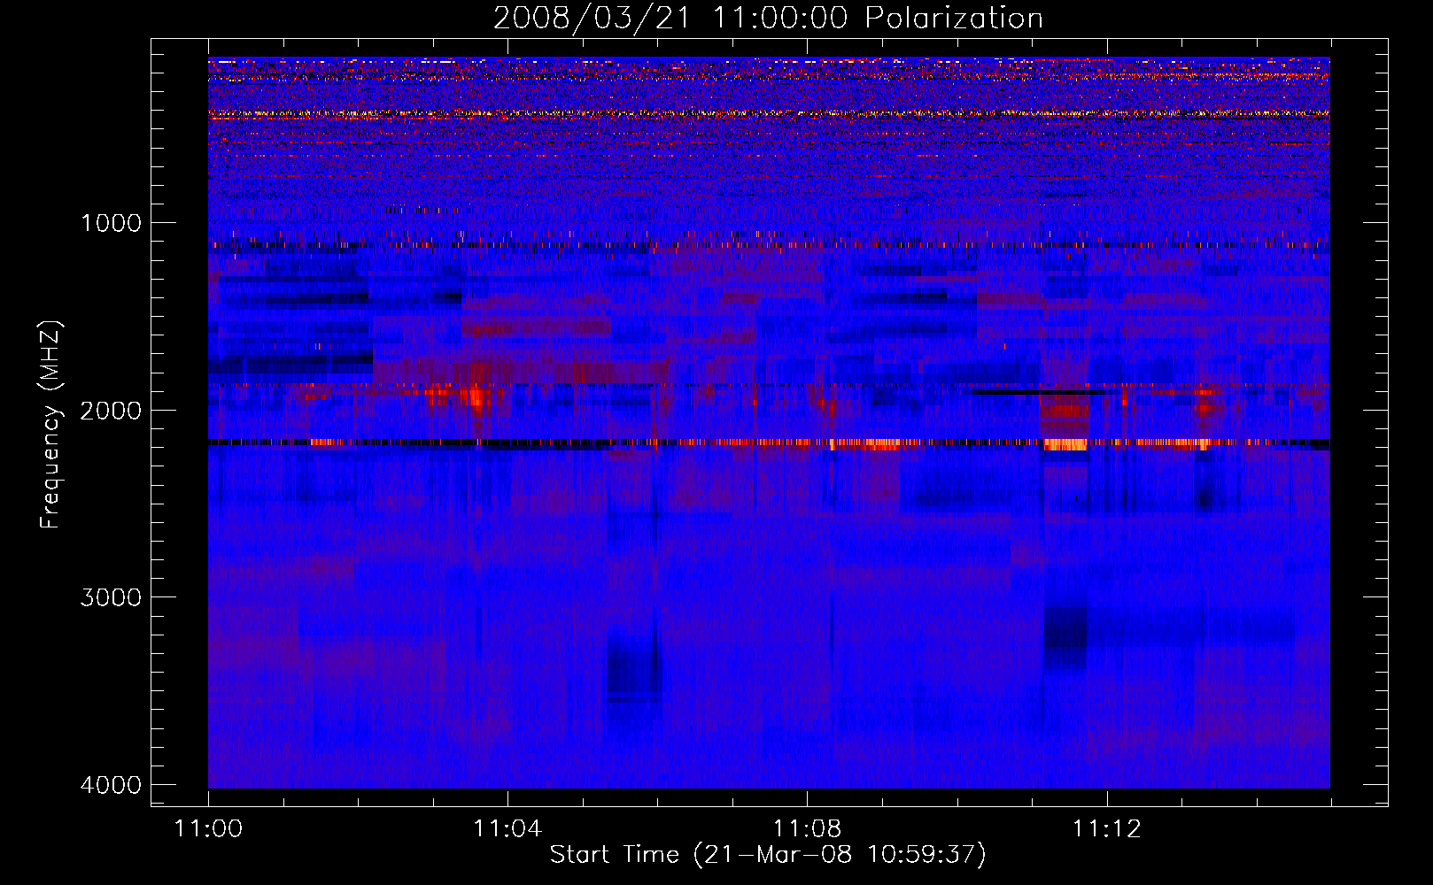
Task: Click the 1000 frequency tick label
Action: tap(111, 222)
